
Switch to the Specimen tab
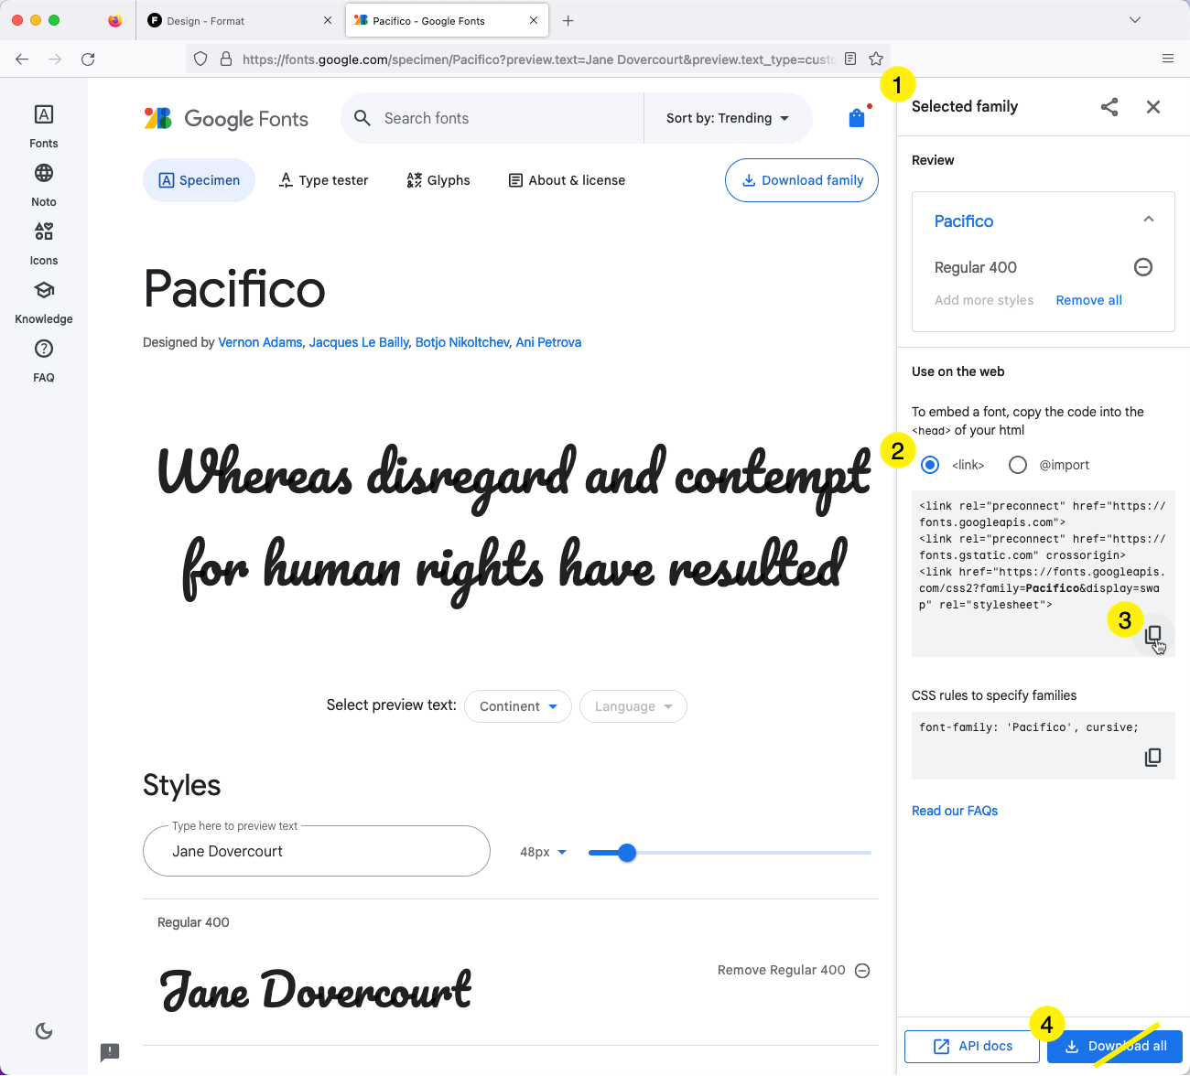point(200,180)
